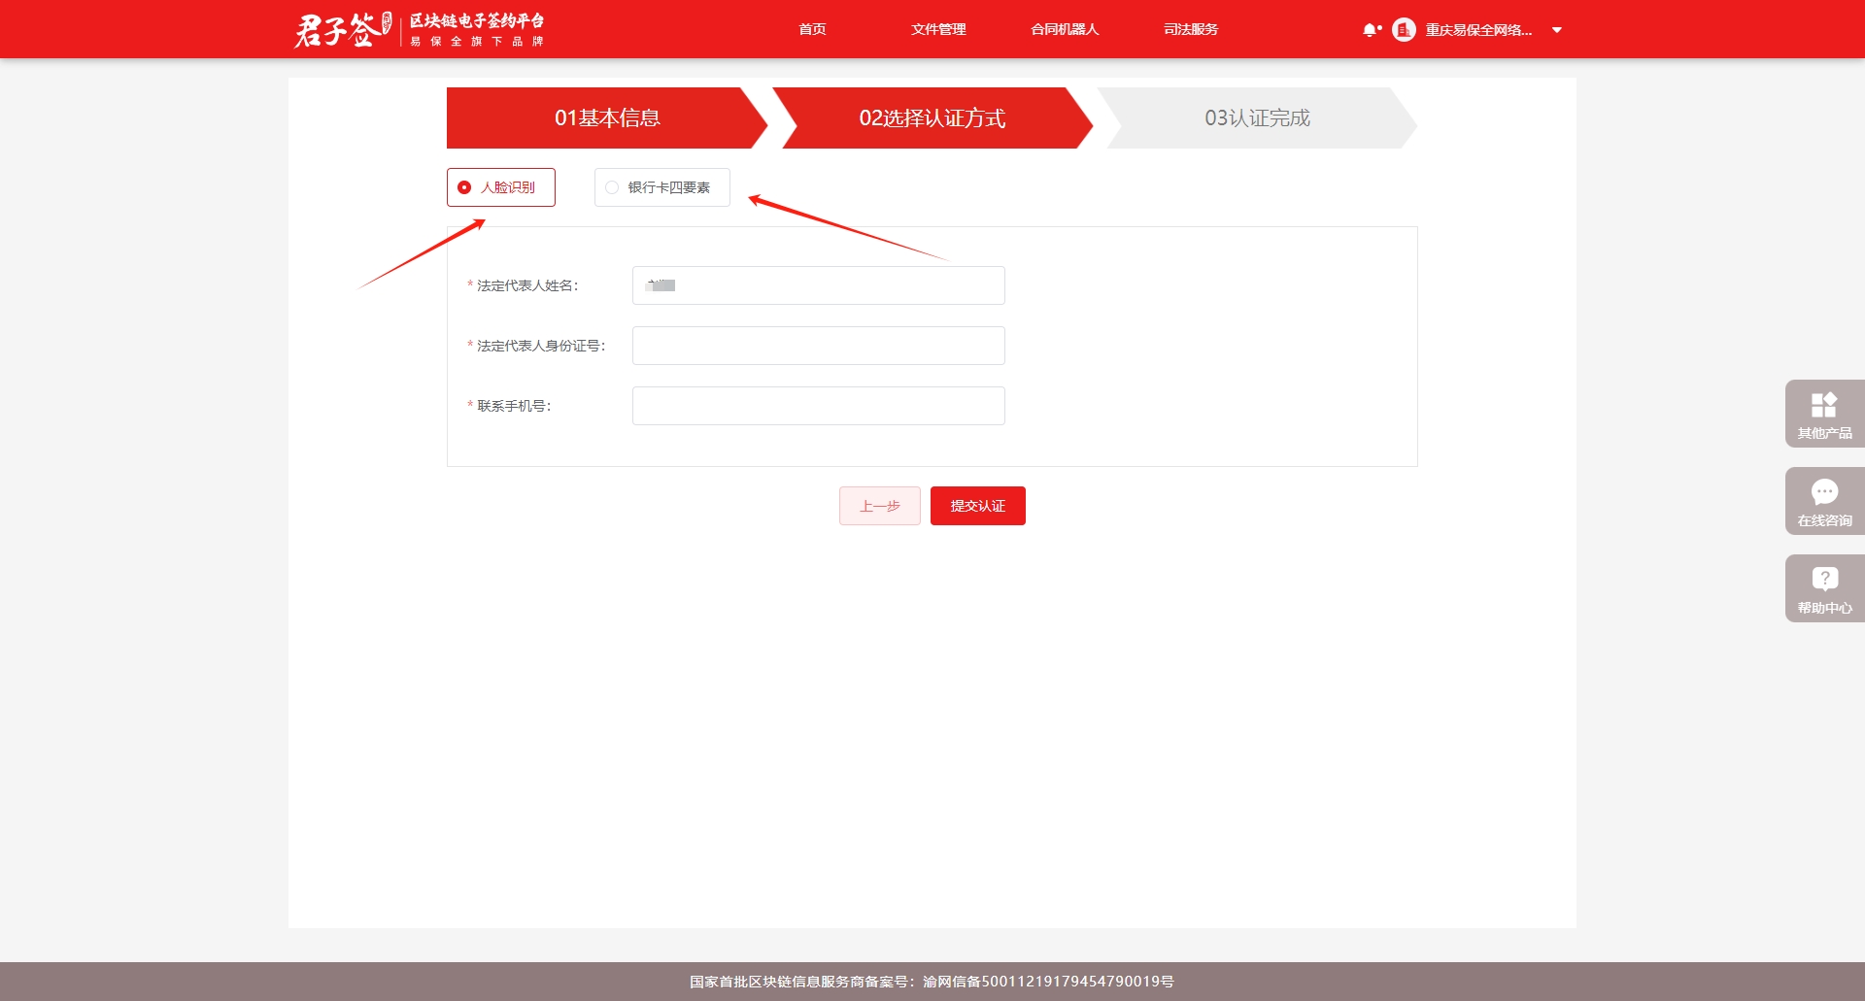1865x1001 pixels.
Task: Select the 人脸识别 radio option
Action: (465, 187)
